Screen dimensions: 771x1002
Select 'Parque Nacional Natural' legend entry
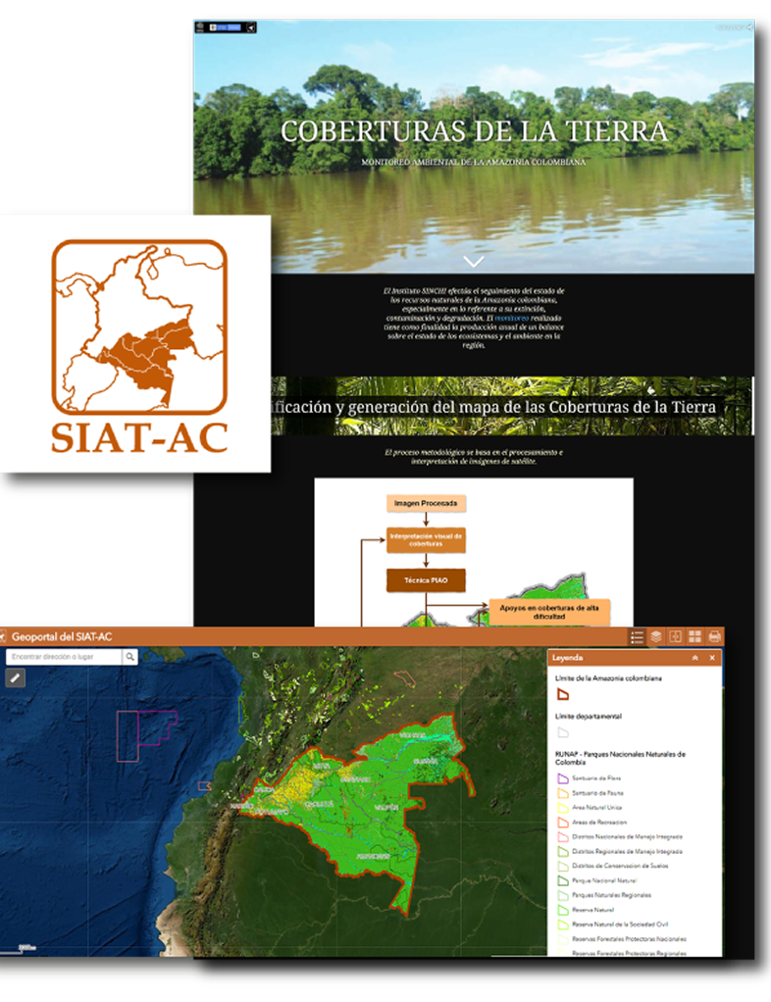(596, 880)
